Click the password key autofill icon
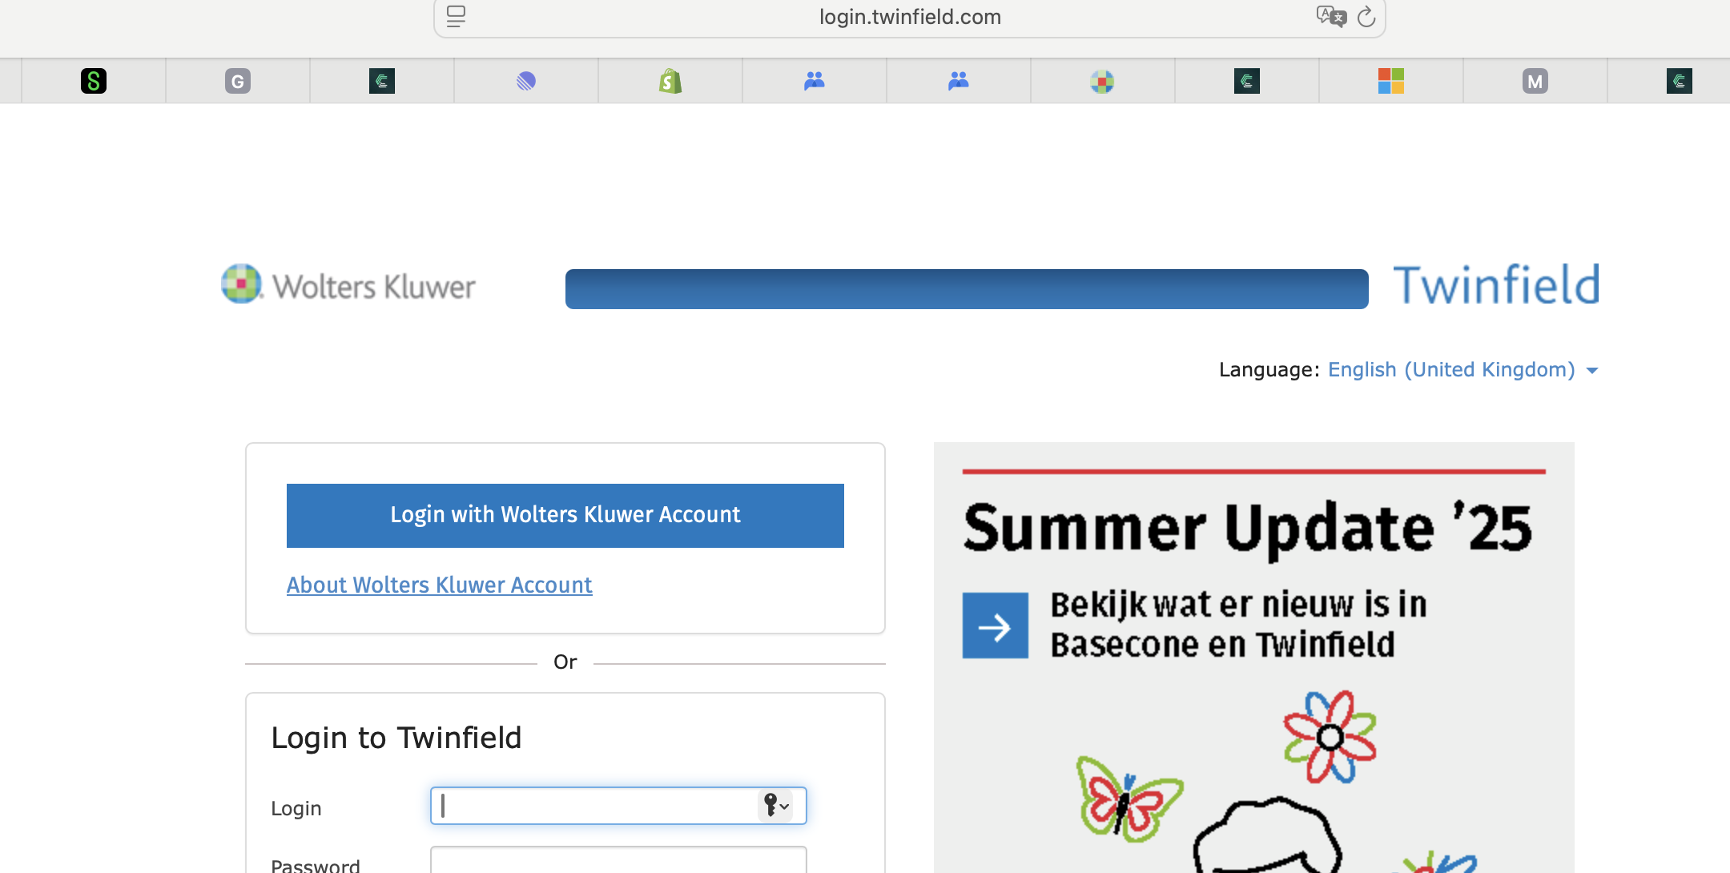Image resolution: width=1730 pixels, height=873 pixels. click(774, 805)
